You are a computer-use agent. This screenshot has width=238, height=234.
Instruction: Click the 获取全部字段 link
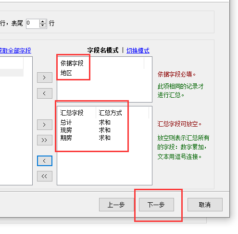(x=15, y=51)
